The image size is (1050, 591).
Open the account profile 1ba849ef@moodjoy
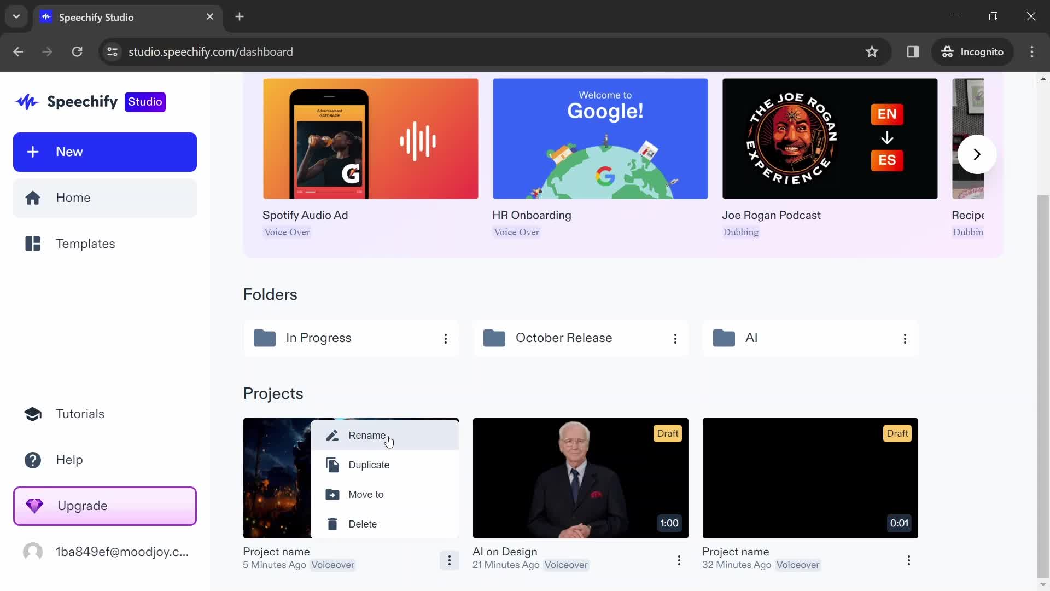tap(105, 552)
